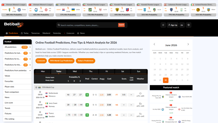Favourite the Netherlands vs Morocco match star
The height and width of the screenshot is (123, 218).
40,92
